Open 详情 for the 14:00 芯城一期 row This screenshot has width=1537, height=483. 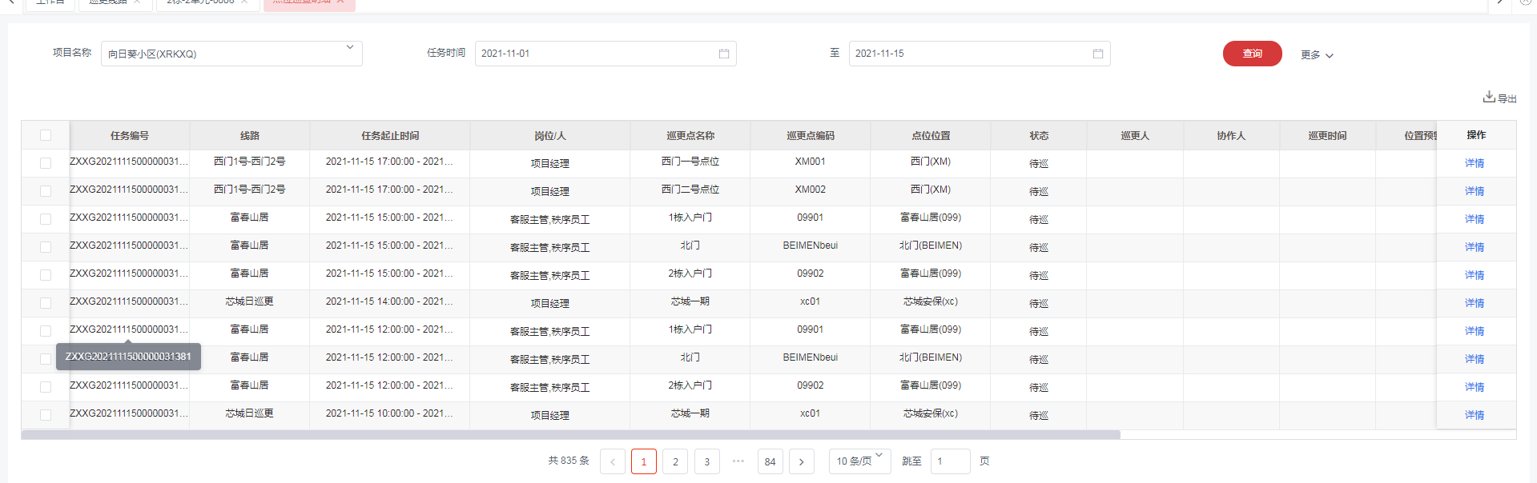[x=1475, y=303]
